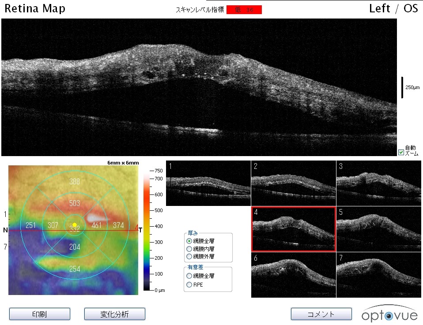Click the yellow fovea center dot
This screenshot has width=423, height=325.
75,225
